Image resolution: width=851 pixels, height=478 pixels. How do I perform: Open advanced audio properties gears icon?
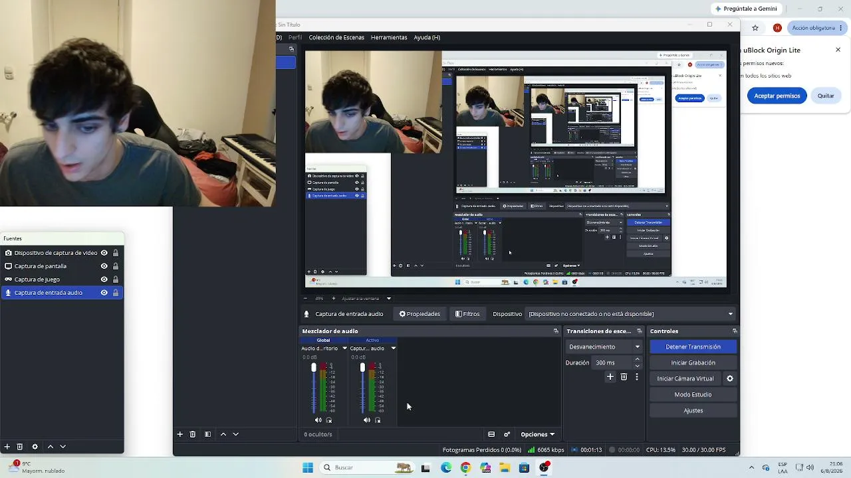[507, 434]
